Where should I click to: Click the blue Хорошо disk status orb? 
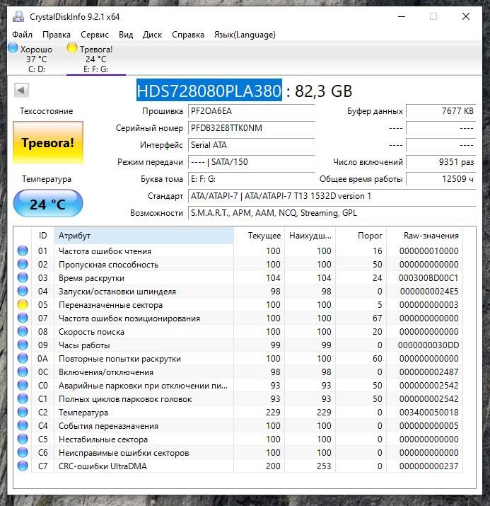13,47
